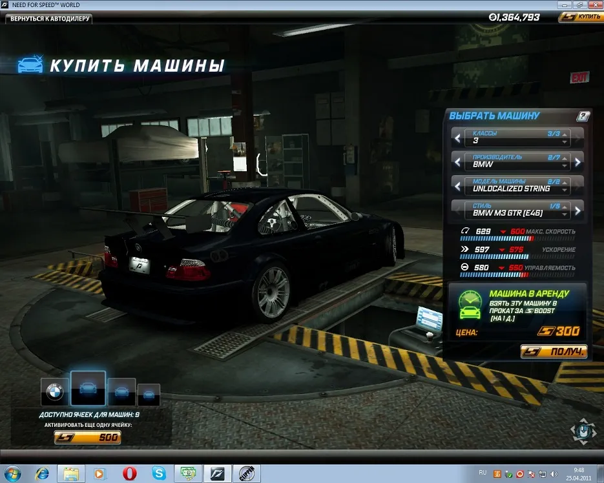
Task: Activate another car slot for 500 boost
Action: click(87, 437)
